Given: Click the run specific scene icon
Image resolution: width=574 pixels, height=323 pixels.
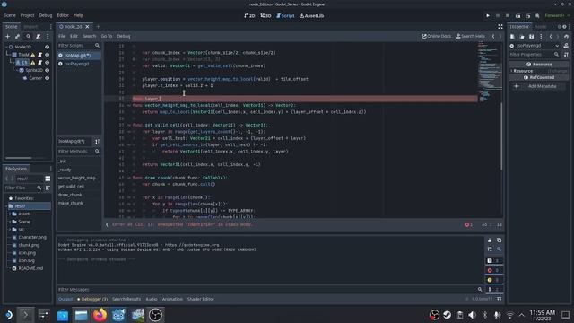Looking at the screenshot, I should (x=527, y=16).
